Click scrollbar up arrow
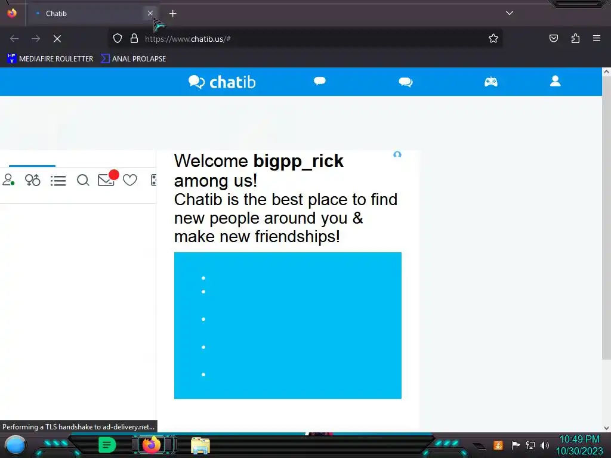 coord(606,72)
